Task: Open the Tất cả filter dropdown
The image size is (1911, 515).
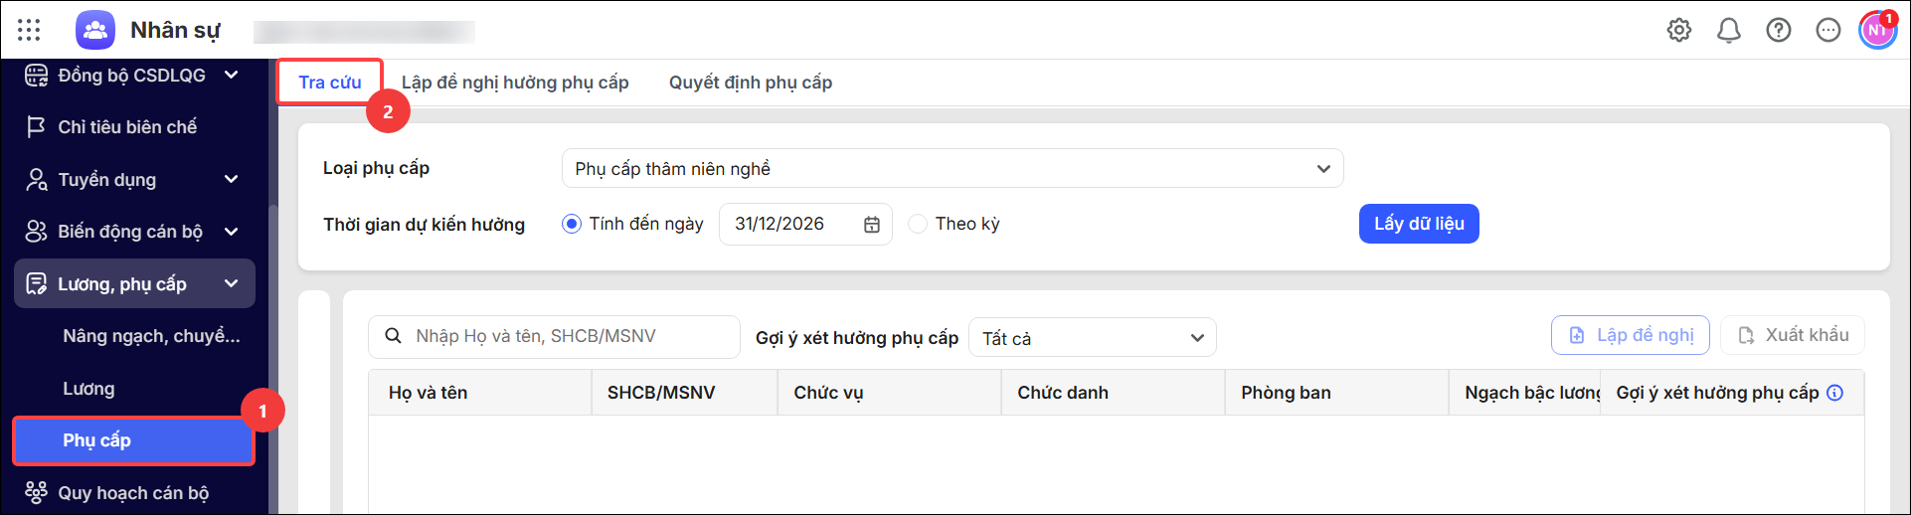Action: [x=1093, y=338]
